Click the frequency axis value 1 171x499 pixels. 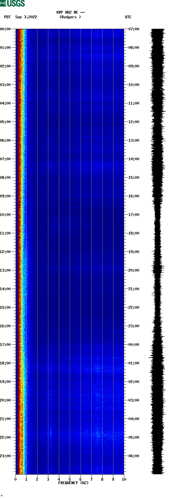(26, 480)
